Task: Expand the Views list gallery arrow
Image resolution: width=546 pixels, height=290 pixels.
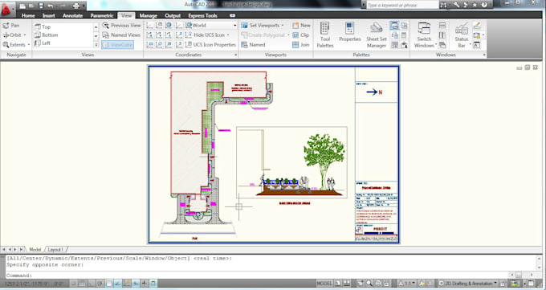Action: [x=96, y=45]
